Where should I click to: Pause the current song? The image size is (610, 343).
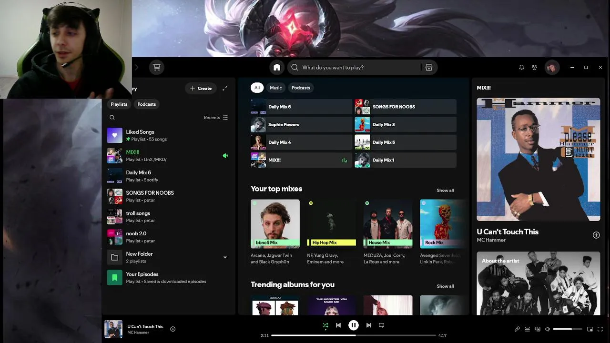(x=354, y=325)
